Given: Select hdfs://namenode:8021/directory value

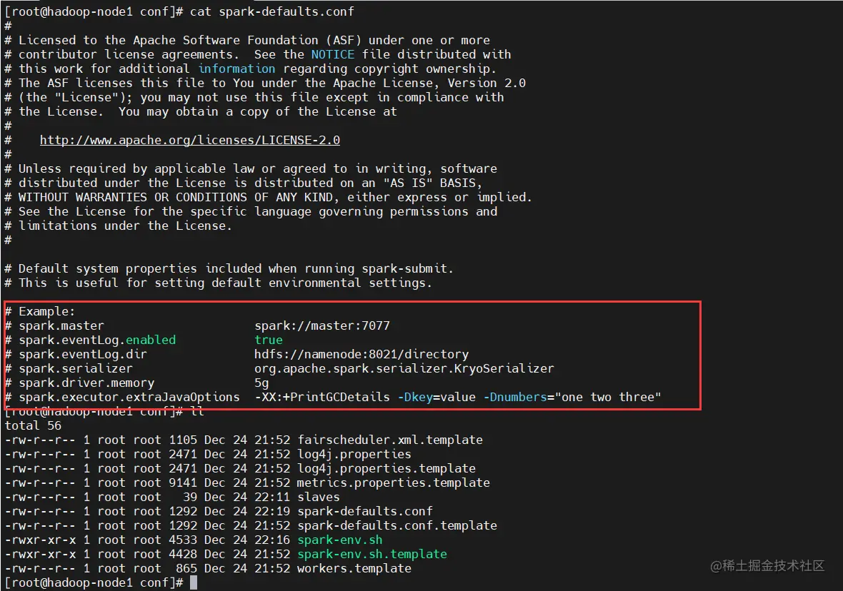Looking at the screenshot, I should (x=361, y=355).
